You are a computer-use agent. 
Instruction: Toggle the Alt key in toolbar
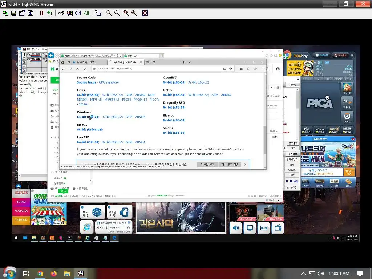point(86,13)
